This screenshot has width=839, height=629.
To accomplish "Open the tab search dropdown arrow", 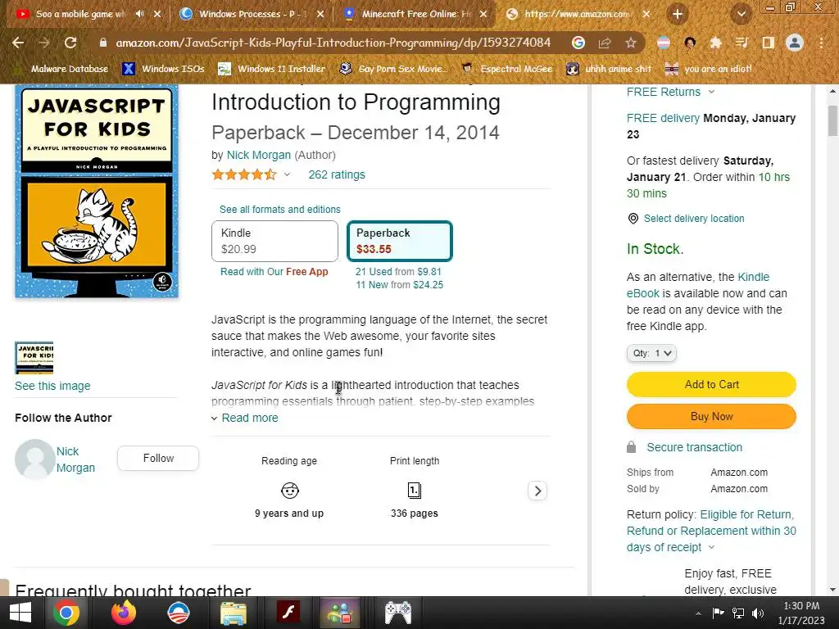I will pyautogui.click(x=741, y=14).
